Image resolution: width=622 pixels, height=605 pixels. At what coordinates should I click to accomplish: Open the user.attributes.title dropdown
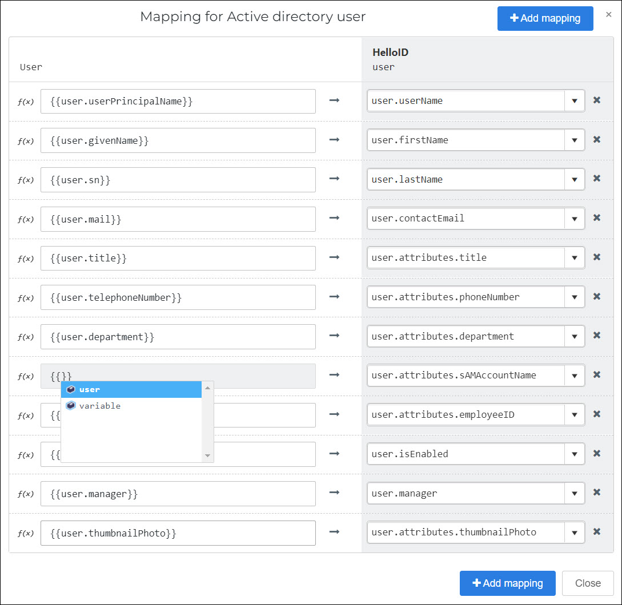(575, 258)
